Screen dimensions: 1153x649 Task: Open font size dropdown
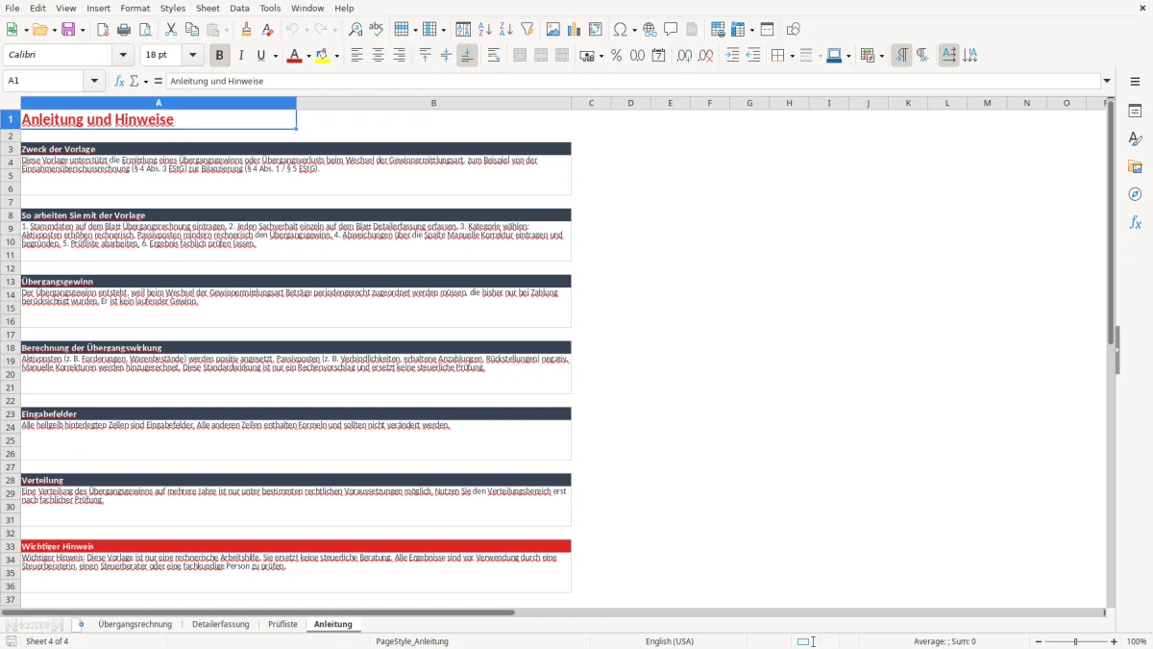coord(192,56)
